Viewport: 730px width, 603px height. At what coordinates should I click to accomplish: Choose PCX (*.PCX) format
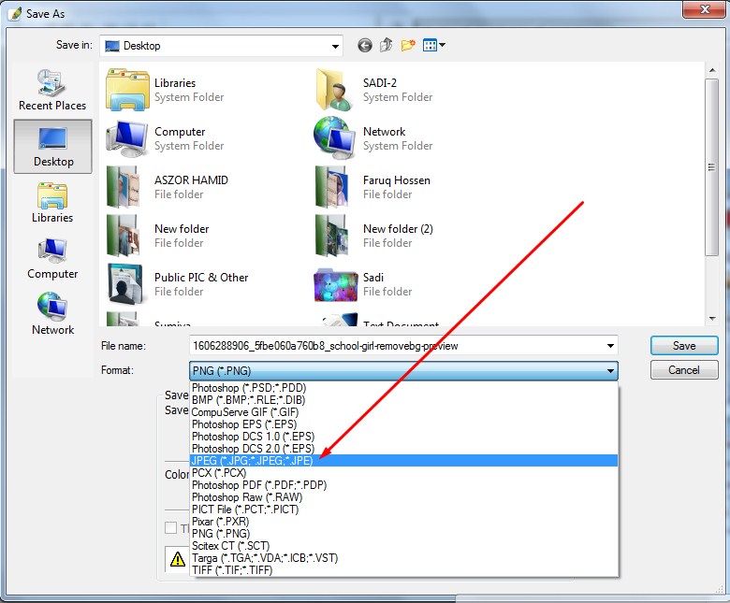[403, 473]
